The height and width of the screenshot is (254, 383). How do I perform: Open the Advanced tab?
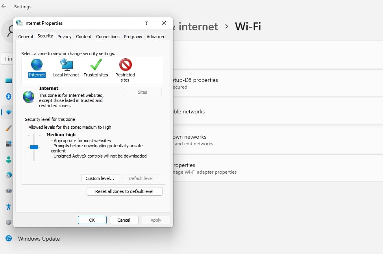point(156,37)
